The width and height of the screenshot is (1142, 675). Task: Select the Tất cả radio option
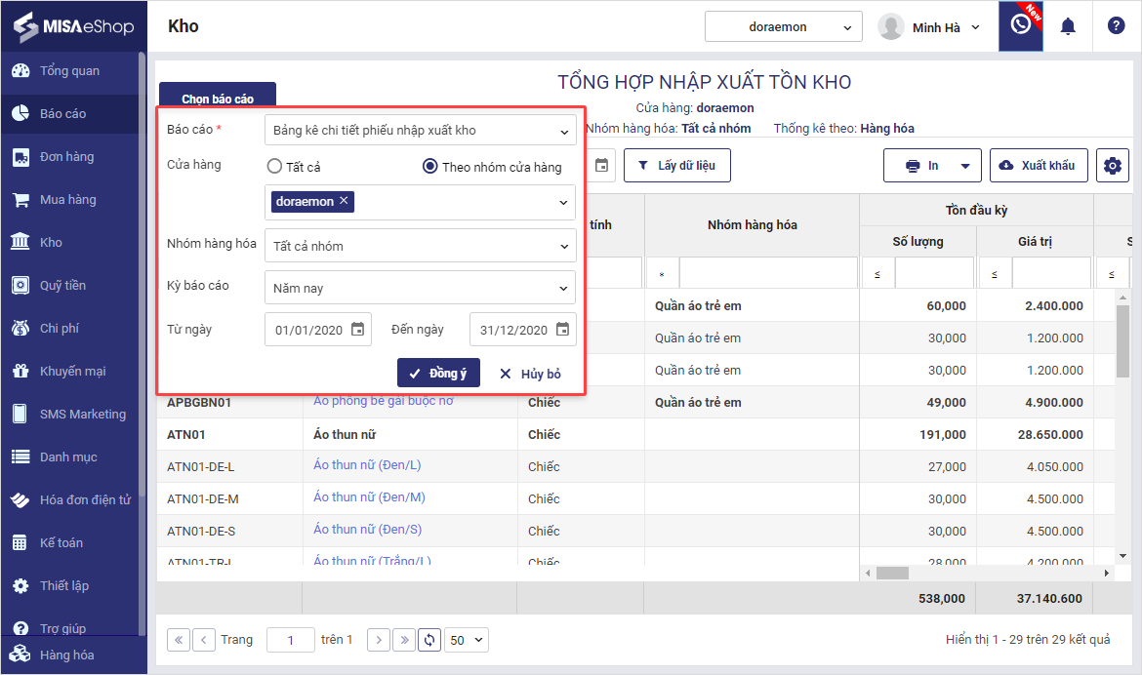click(x=274, y=167)
